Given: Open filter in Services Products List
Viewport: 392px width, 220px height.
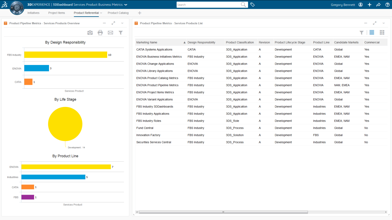Looking at the screenshot, I should [361, 33].
